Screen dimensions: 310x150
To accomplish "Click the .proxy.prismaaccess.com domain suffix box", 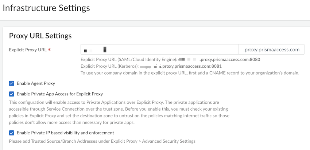I will pos(271,50).
